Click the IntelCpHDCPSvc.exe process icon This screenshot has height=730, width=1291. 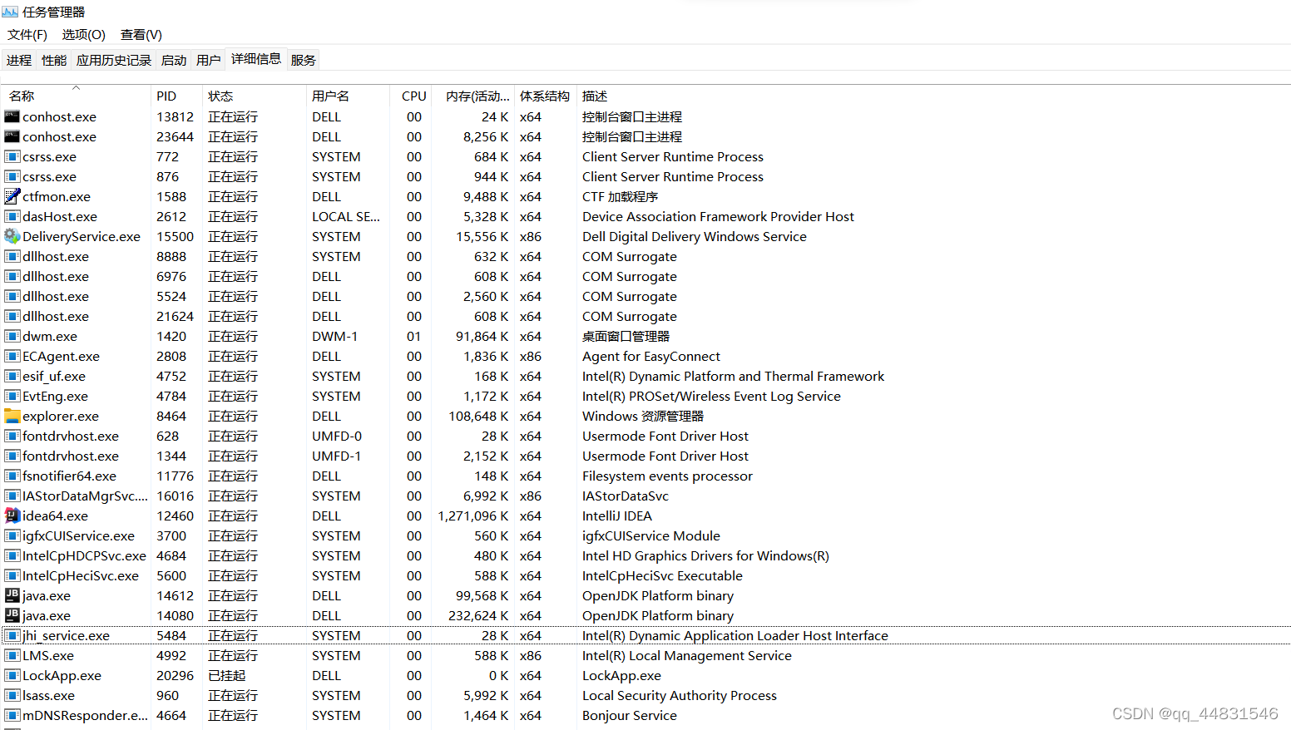tap(12, 555)
